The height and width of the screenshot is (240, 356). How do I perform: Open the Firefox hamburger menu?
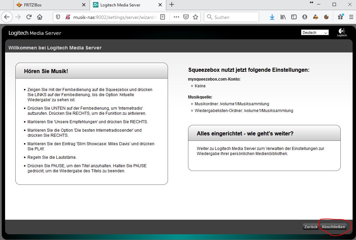point(351,17)
